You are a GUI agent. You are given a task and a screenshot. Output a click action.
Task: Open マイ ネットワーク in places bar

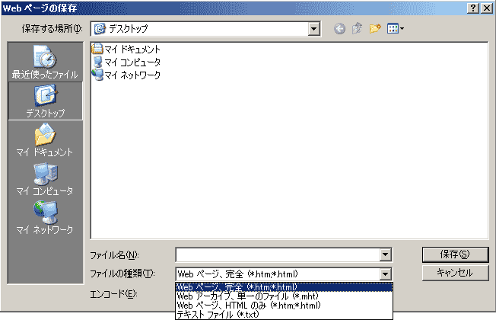point(45,217)
